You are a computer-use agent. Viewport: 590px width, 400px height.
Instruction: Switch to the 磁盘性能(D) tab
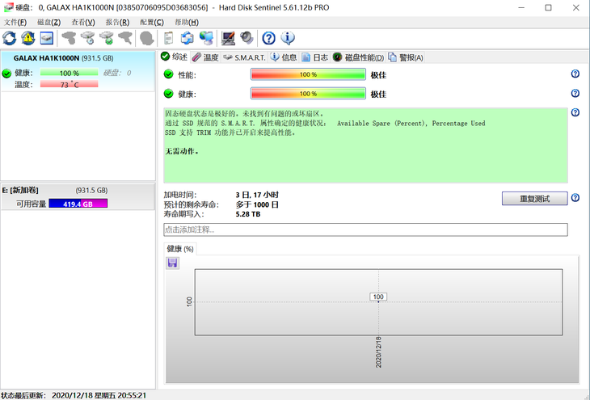tap(359, 57)
